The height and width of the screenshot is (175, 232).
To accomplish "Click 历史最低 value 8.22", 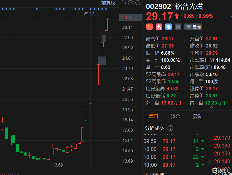I will 171,96.
